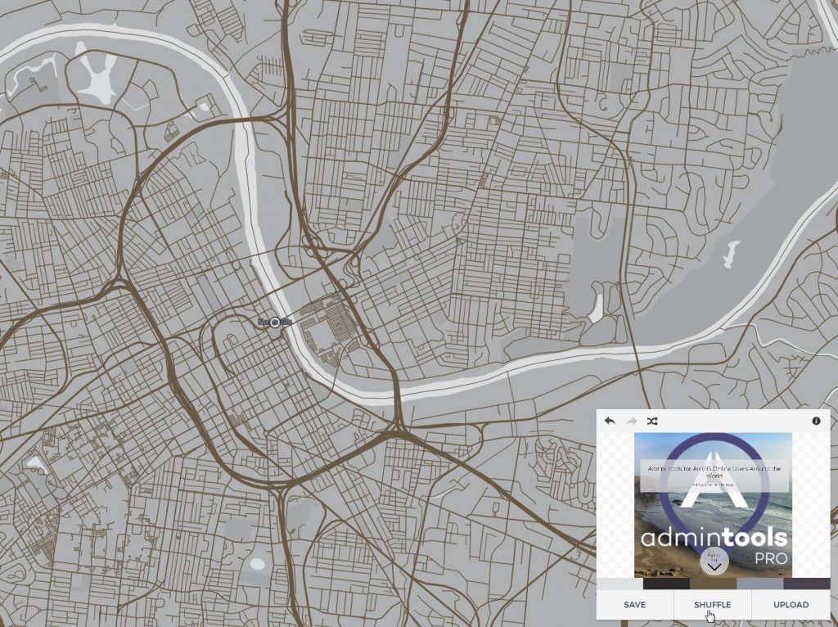Open the info icon in style panel

pos(816,421)
